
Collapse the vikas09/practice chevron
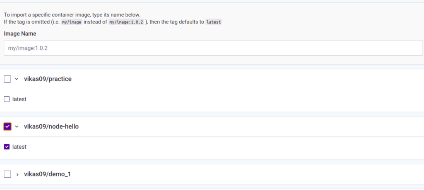17,79
